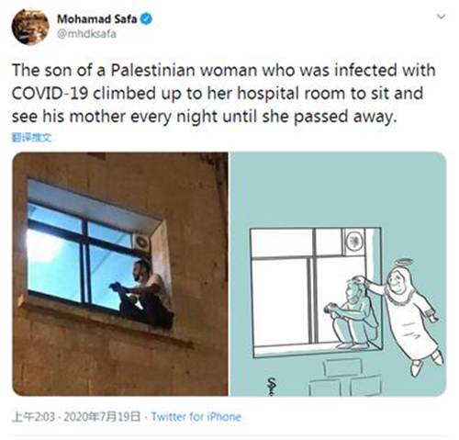The width and height of the screenshot is (459, 440).
Task: Click the translate tweet link
Action: pos(31,138)
